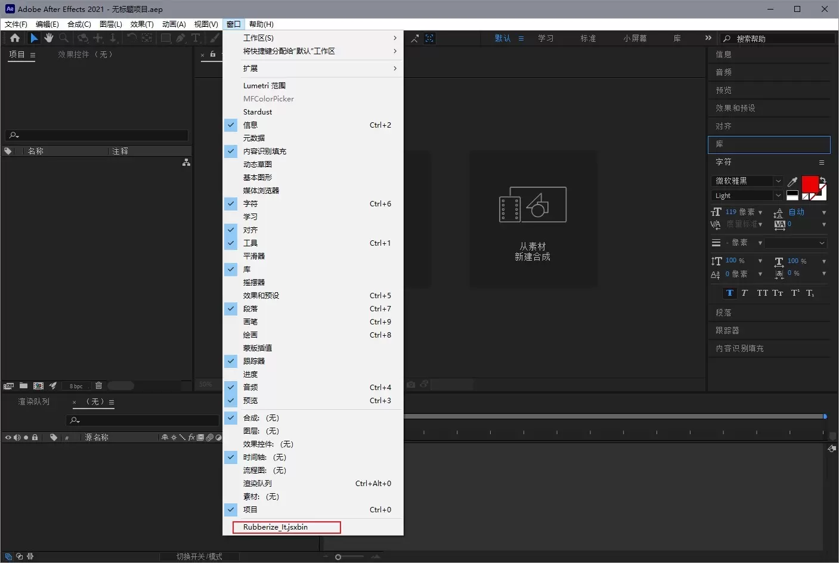
Task: Click the label tag column header in the timeline
Action: 54,437
